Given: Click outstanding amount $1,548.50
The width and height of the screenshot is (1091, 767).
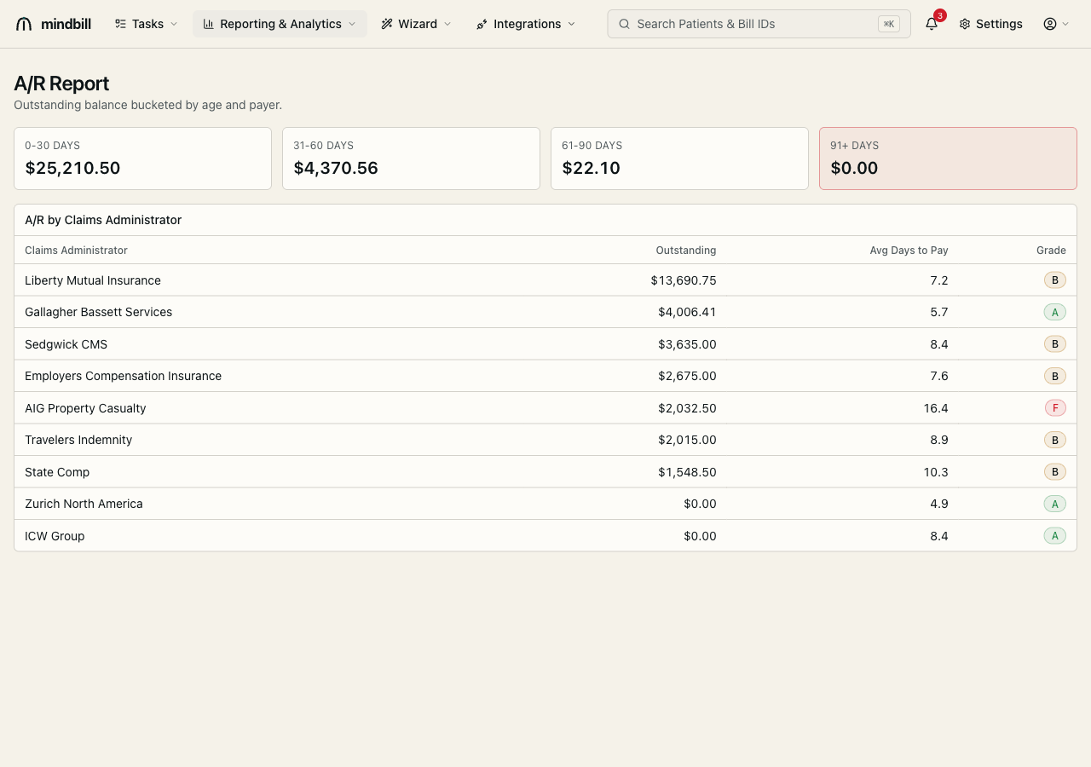Looking at the screenshot, I should 687,472.
